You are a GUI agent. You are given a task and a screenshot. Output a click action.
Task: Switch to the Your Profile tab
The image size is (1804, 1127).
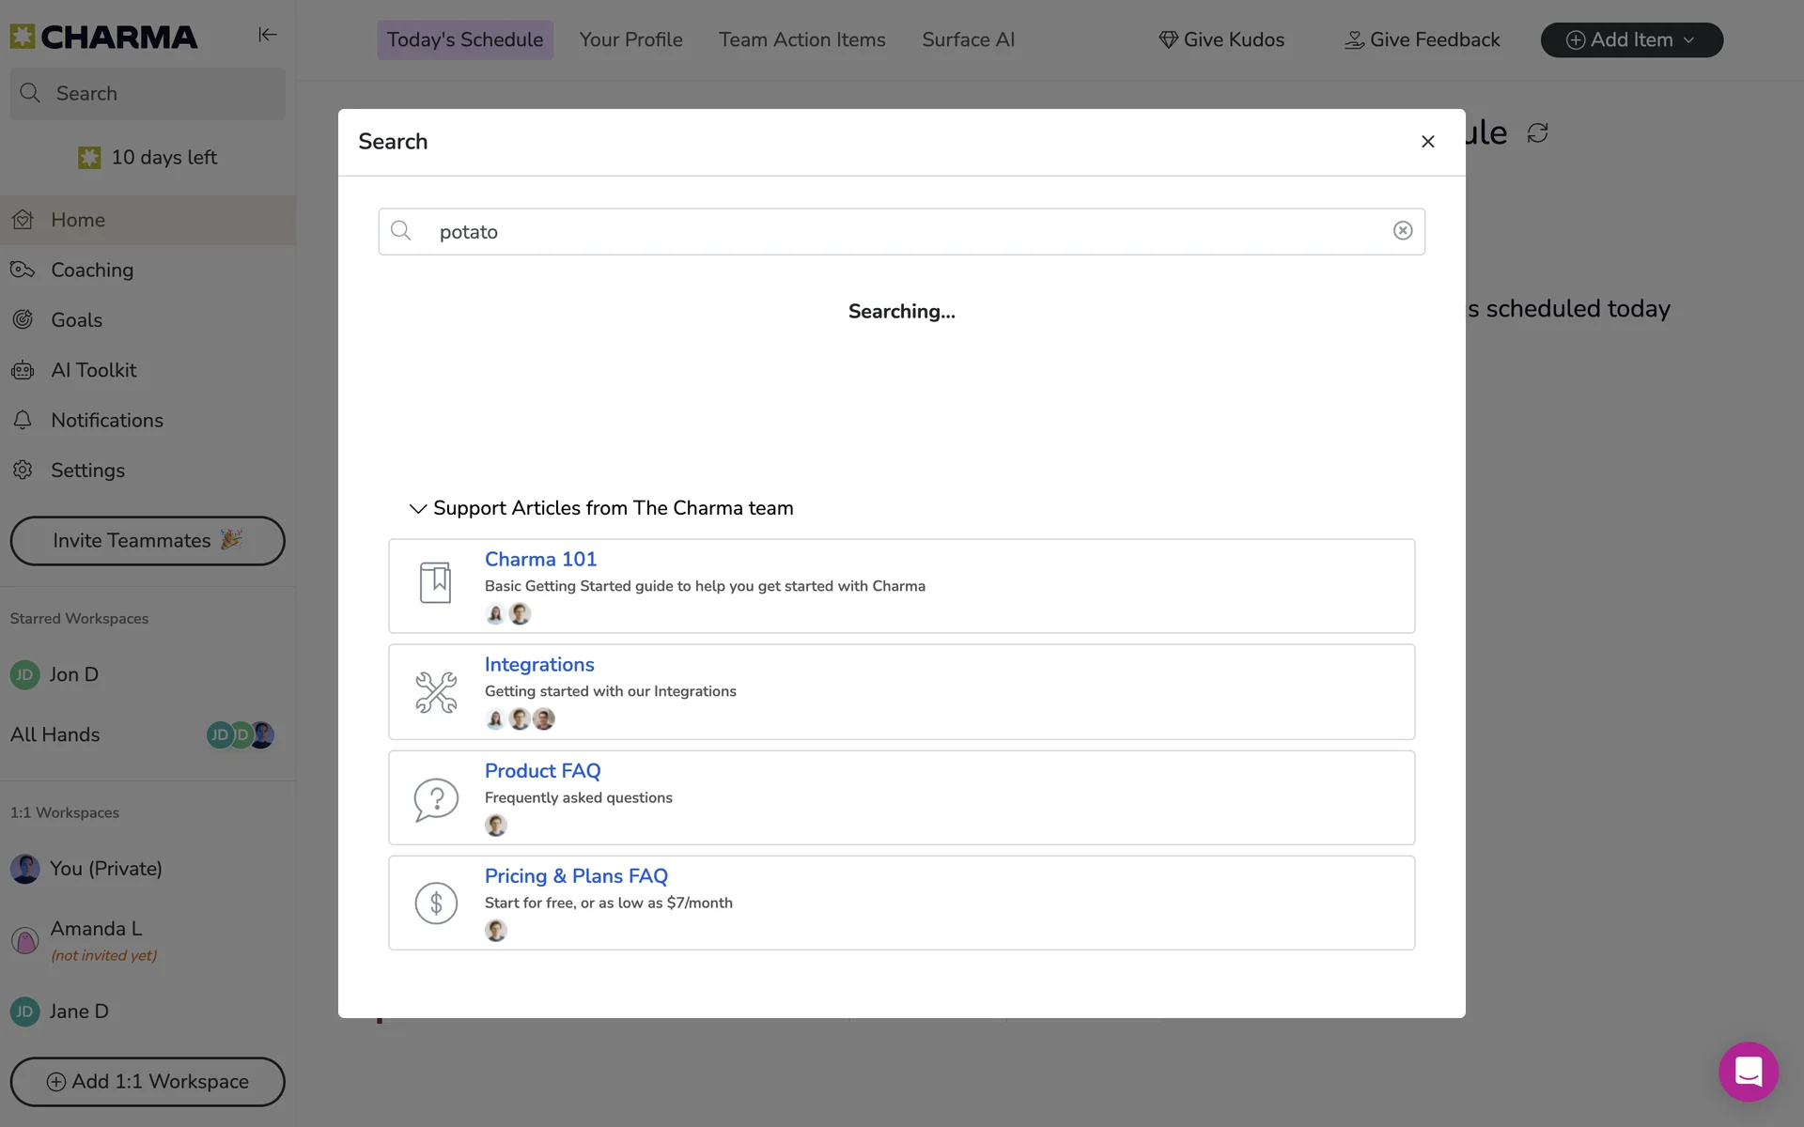[630, 40]
